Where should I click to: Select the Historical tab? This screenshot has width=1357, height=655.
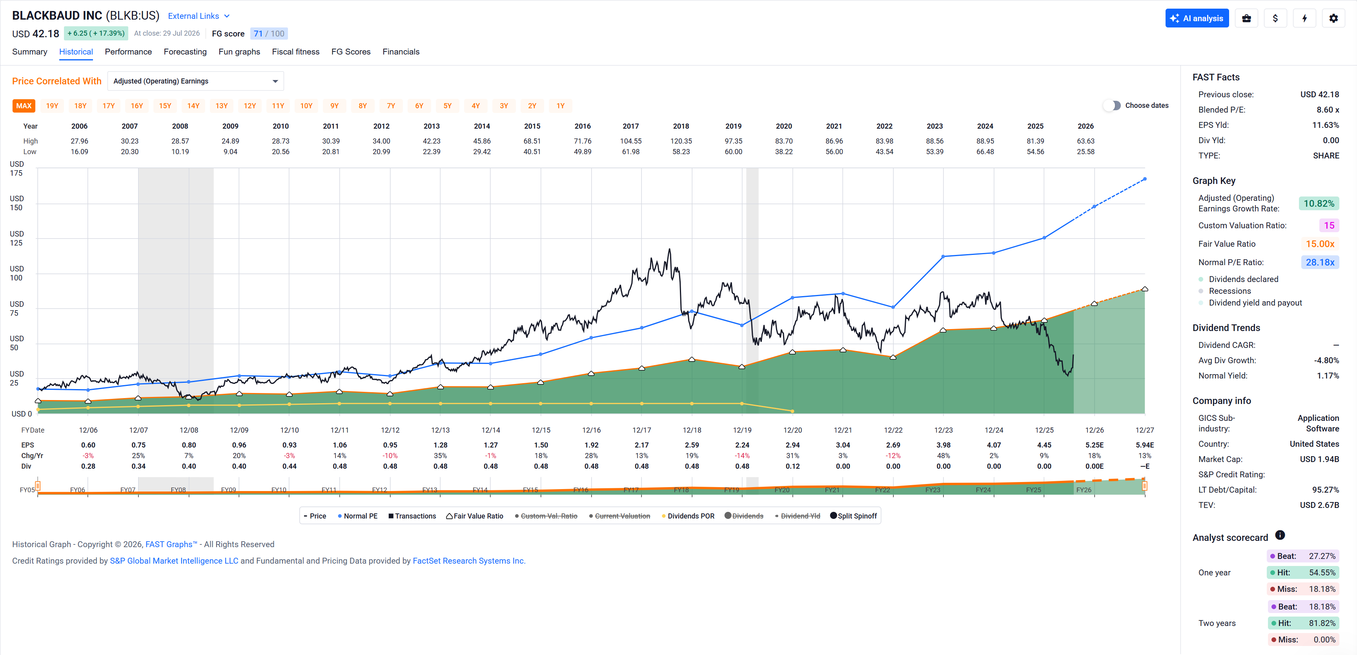[x=76, y=52]
